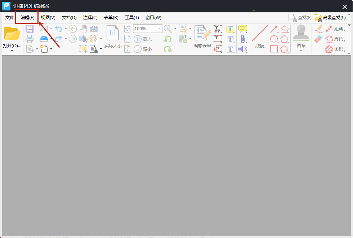Open the 100% zoom level dropdown
The image size is (353, 238).
point(159,29)
